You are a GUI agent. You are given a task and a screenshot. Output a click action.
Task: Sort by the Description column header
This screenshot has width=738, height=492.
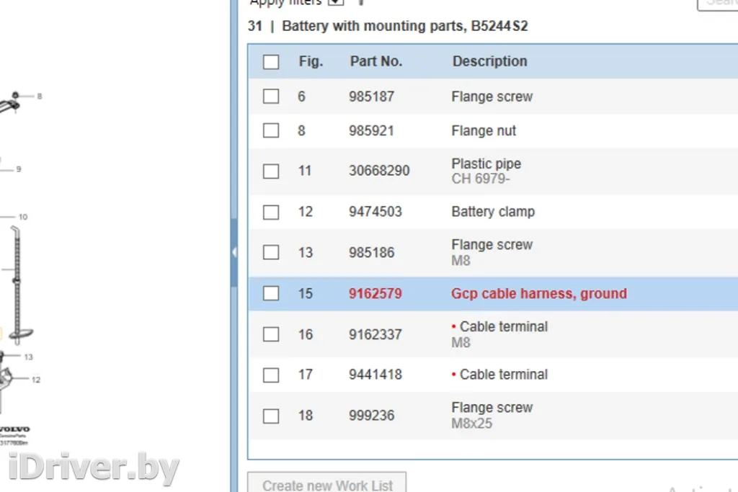[489, 61]
